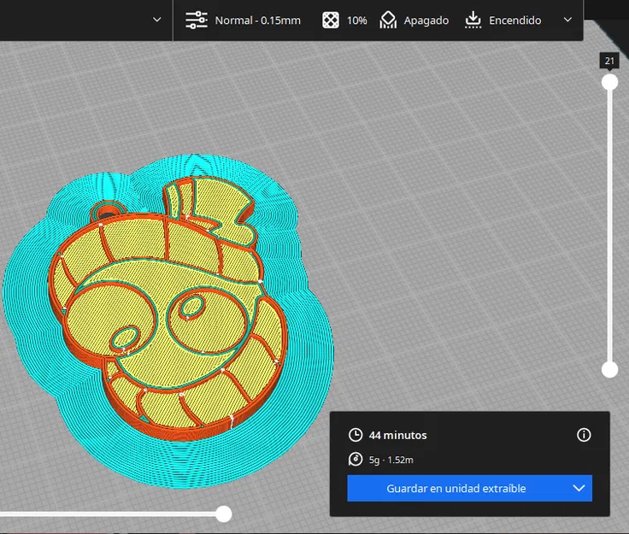Click the build plate adhesion icon

(473, 20)
